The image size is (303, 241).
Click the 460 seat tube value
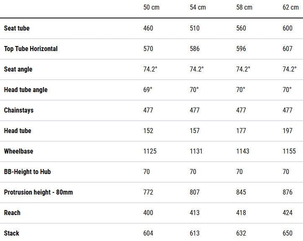pos(148,28)
